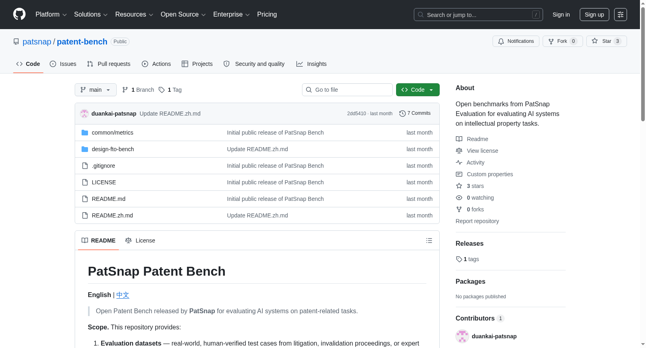Open duankai-patsnap contributor avatar
Image resolution: width=646 pixels, height=348 pixels.
coord(462,336)
